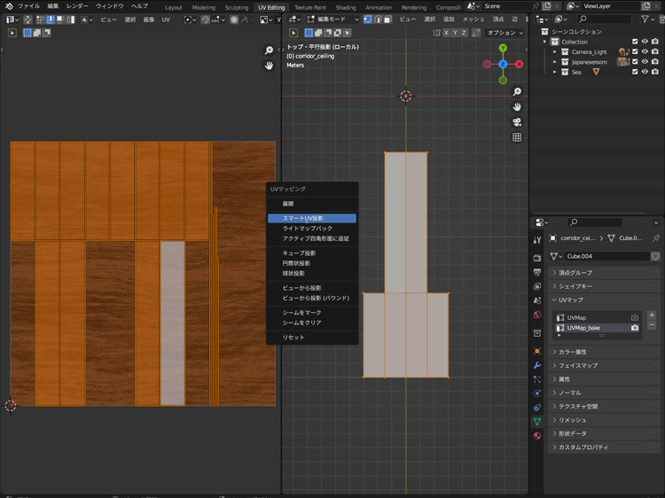Hide the Japaneseroom collection in viewport

click(645, 62)
